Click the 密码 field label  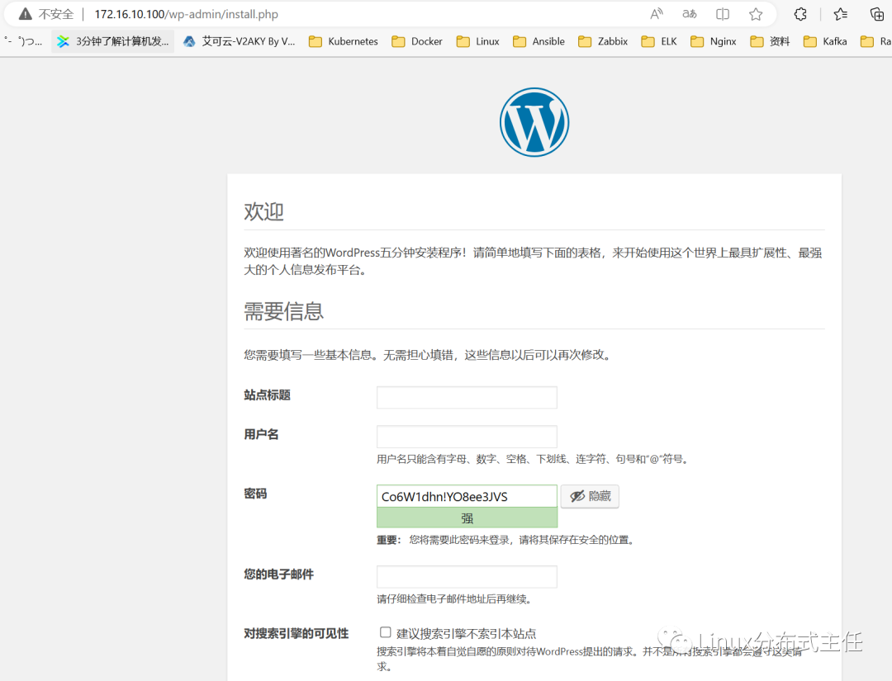point(255,494)
